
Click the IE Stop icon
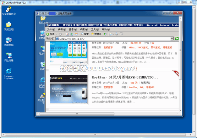(x=67, y=34)
